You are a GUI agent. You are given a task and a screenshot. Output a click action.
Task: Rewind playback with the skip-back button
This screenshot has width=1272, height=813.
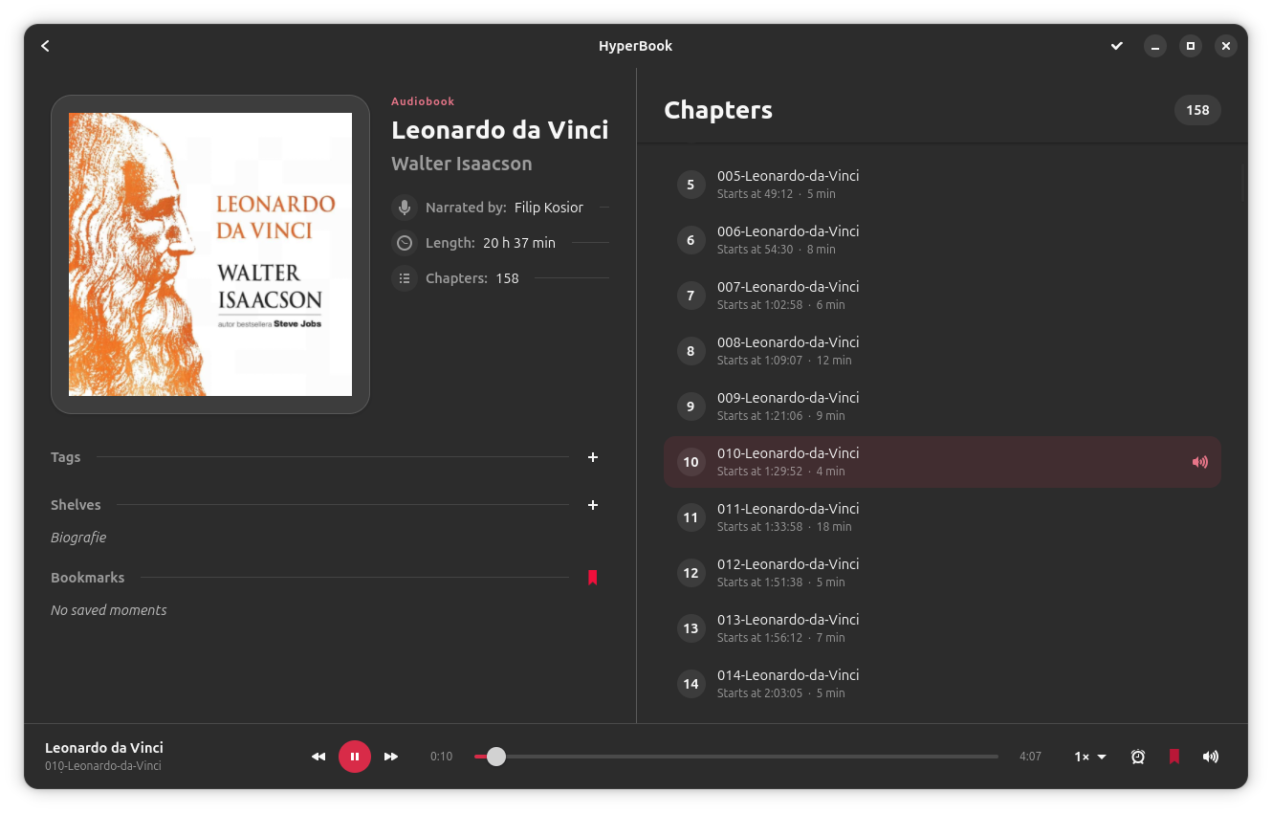click(318, 757)
